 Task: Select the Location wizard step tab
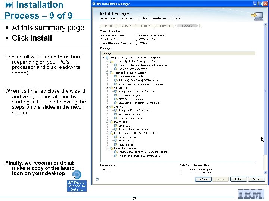click(145, 26)
